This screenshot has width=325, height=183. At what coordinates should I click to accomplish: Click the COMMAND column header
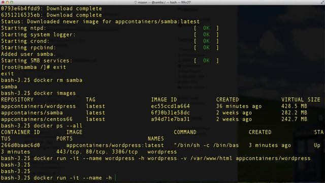[x=185, y=132]
